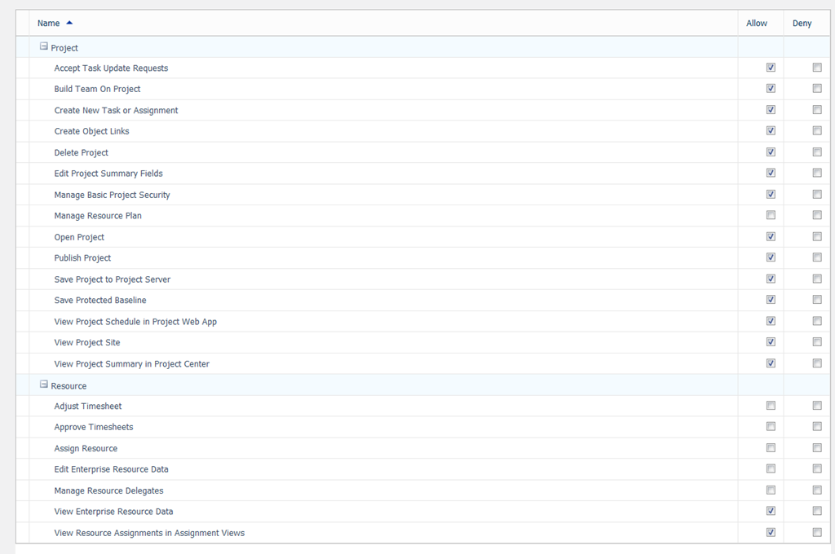
Task: Click the Allow column header
Action: coord(757,24)
